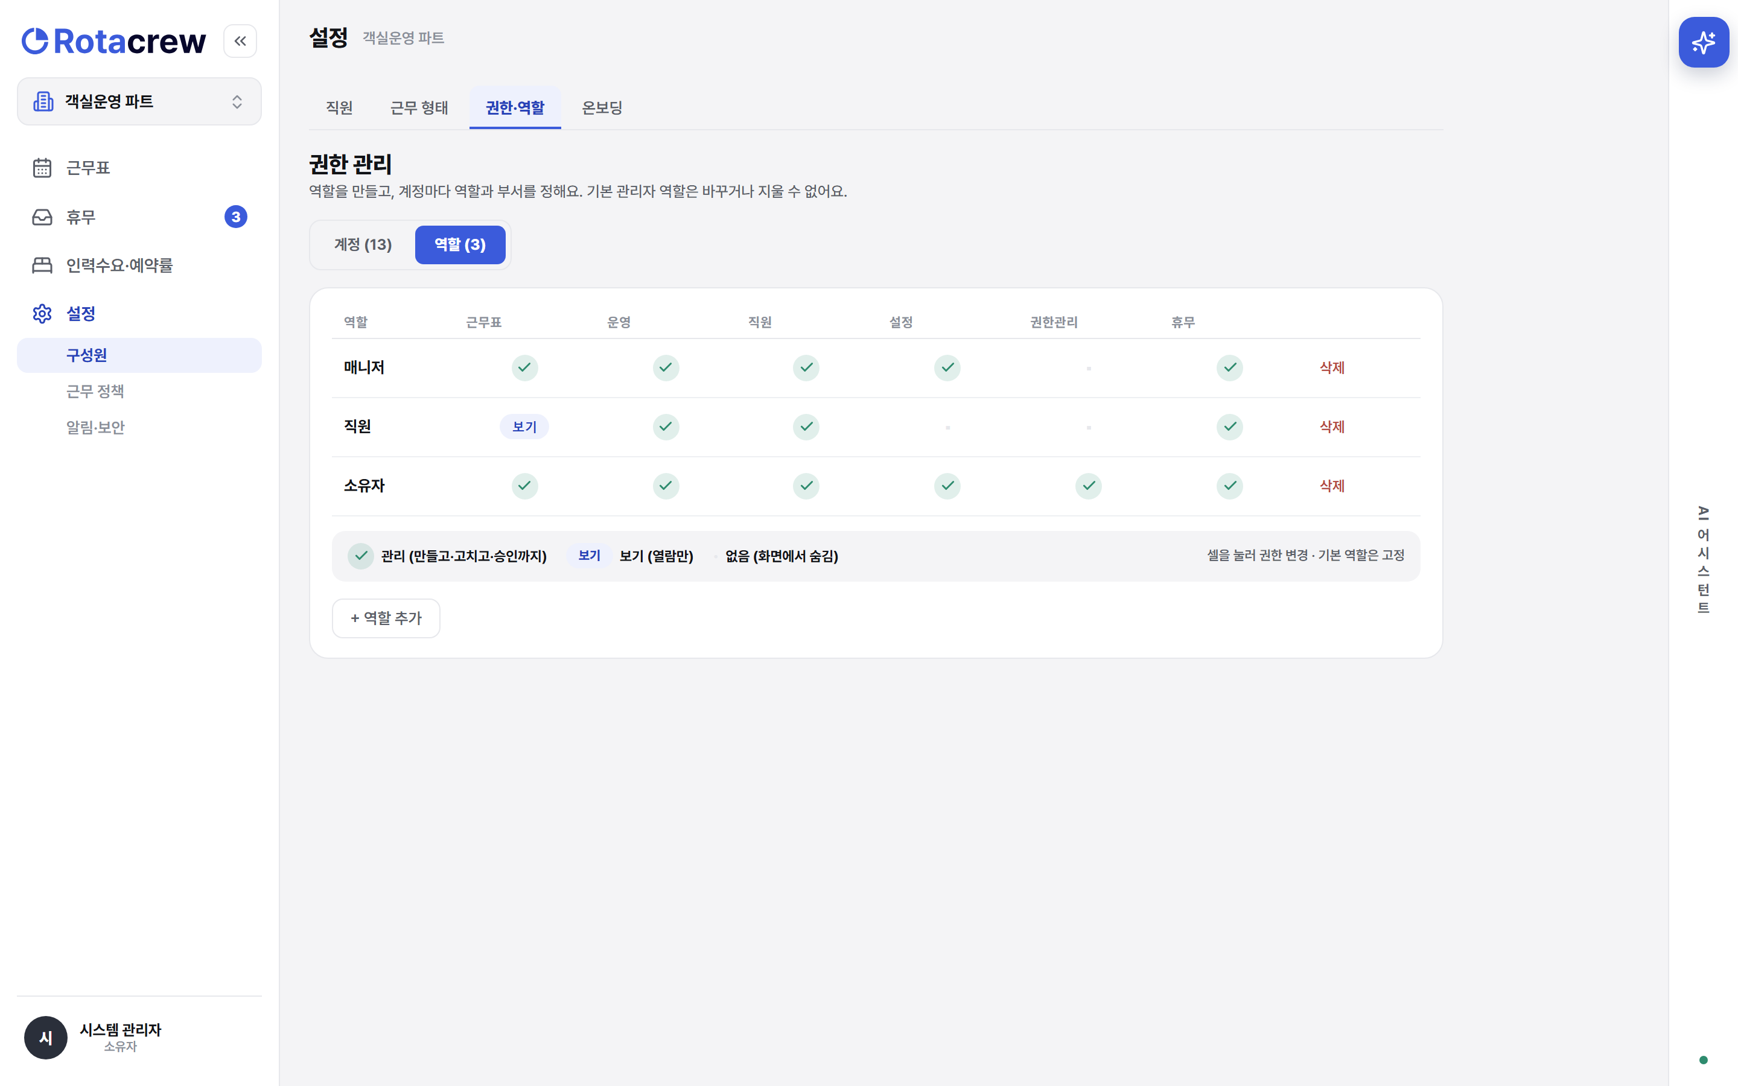Switch to the 직원 tab
1738x1086 pixels.
pyautogui.click(x=339, y=108)
